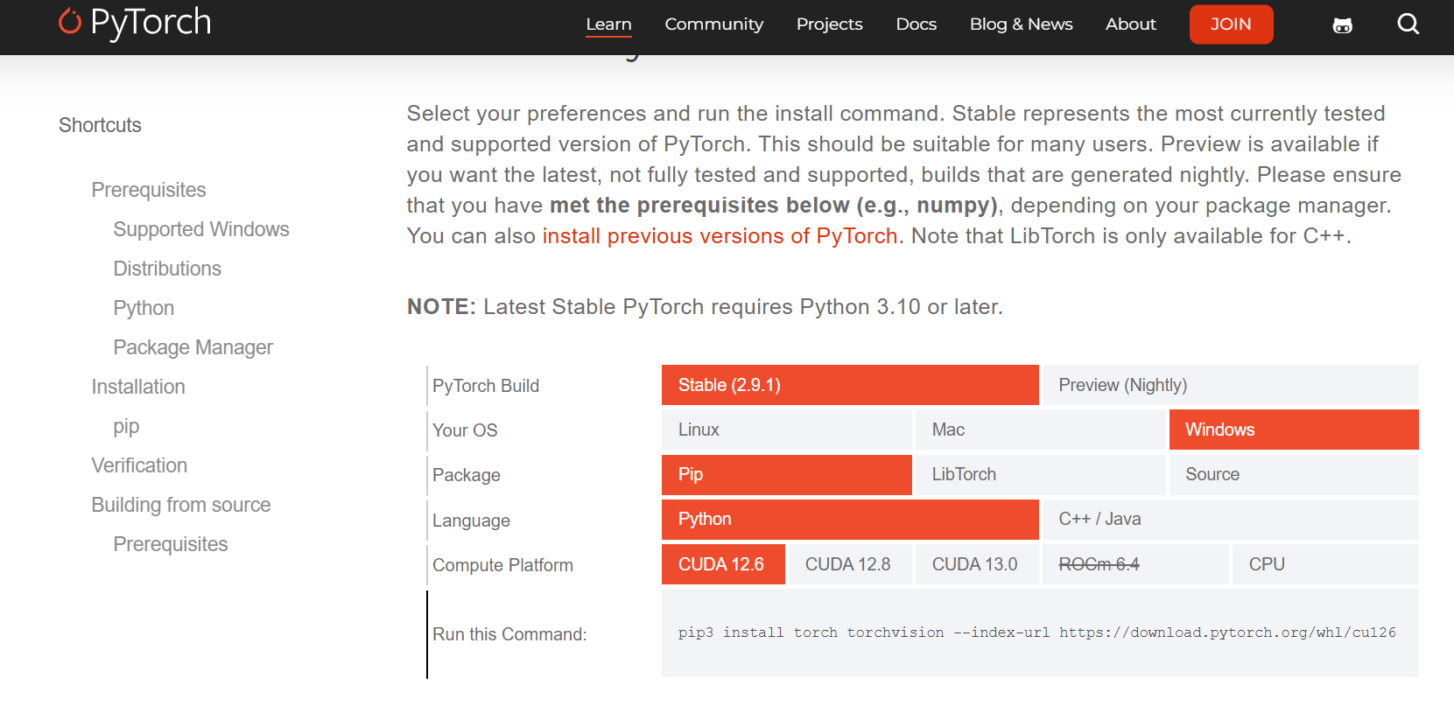
Task: Select Stable (2.9.1) build option
Action: 850,385
